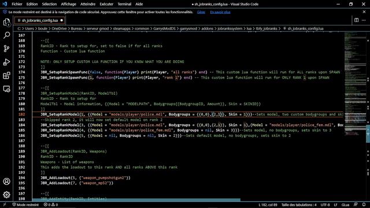Open the Manage gear menu
Image resolution: width=370 pixels, height=208 pixels.
6,195
